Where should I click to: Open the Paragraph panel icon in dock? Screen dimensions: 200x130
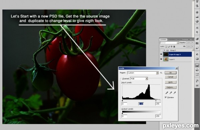tap(197, 32)
